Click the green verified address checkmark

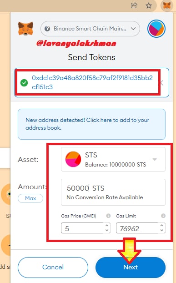pos(24,83)
